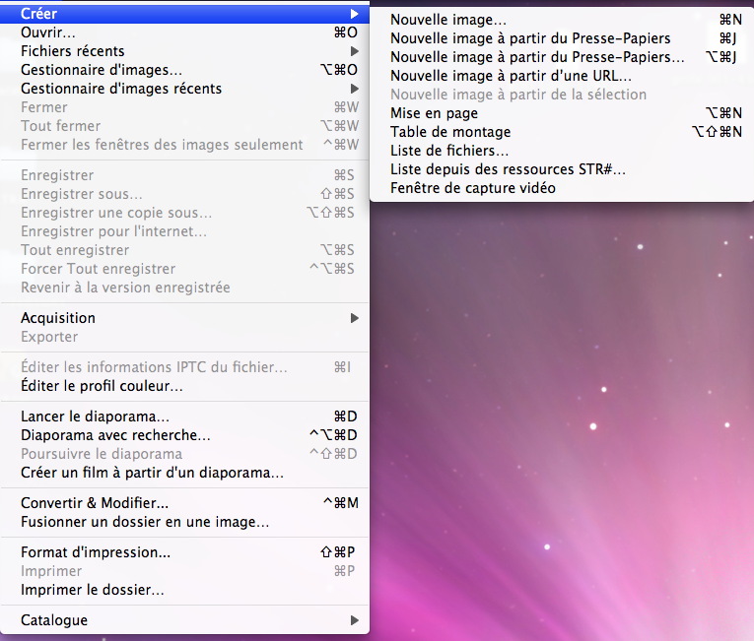Open Liste de fichiers…
754x641 pixels.
pos(562,151)
